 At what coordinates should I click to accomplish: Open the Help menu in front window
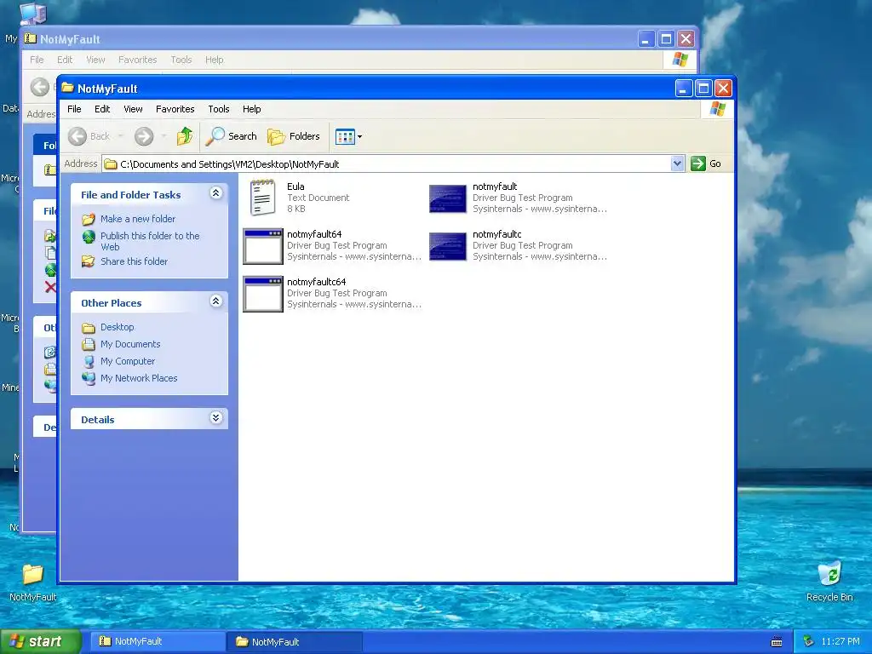[x=251, y=109]
